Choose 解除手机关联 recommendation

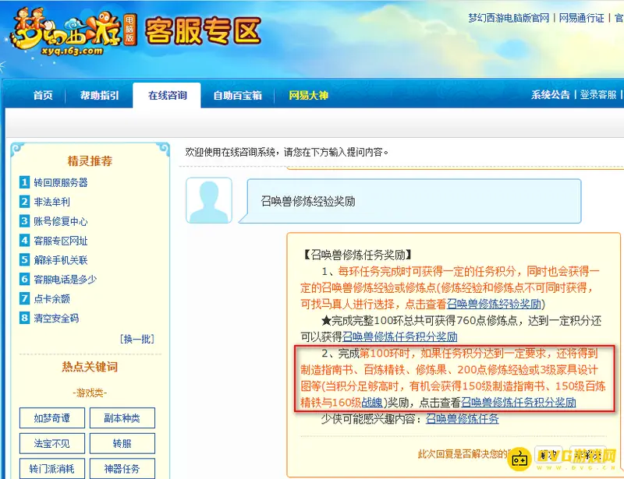point(61,260)
